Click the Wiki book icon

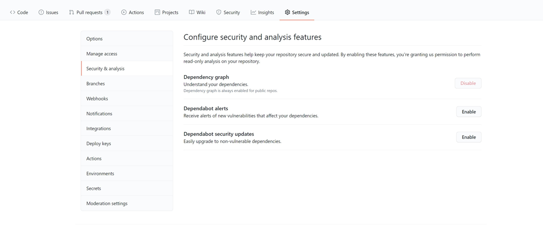(191, 12)
